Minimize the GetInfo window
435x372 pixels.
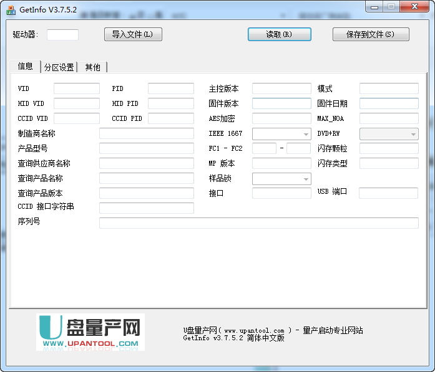(374, 7)
